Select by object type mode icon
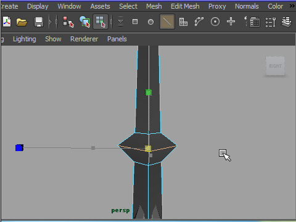The image size is (296, 222). pos(84,22)
